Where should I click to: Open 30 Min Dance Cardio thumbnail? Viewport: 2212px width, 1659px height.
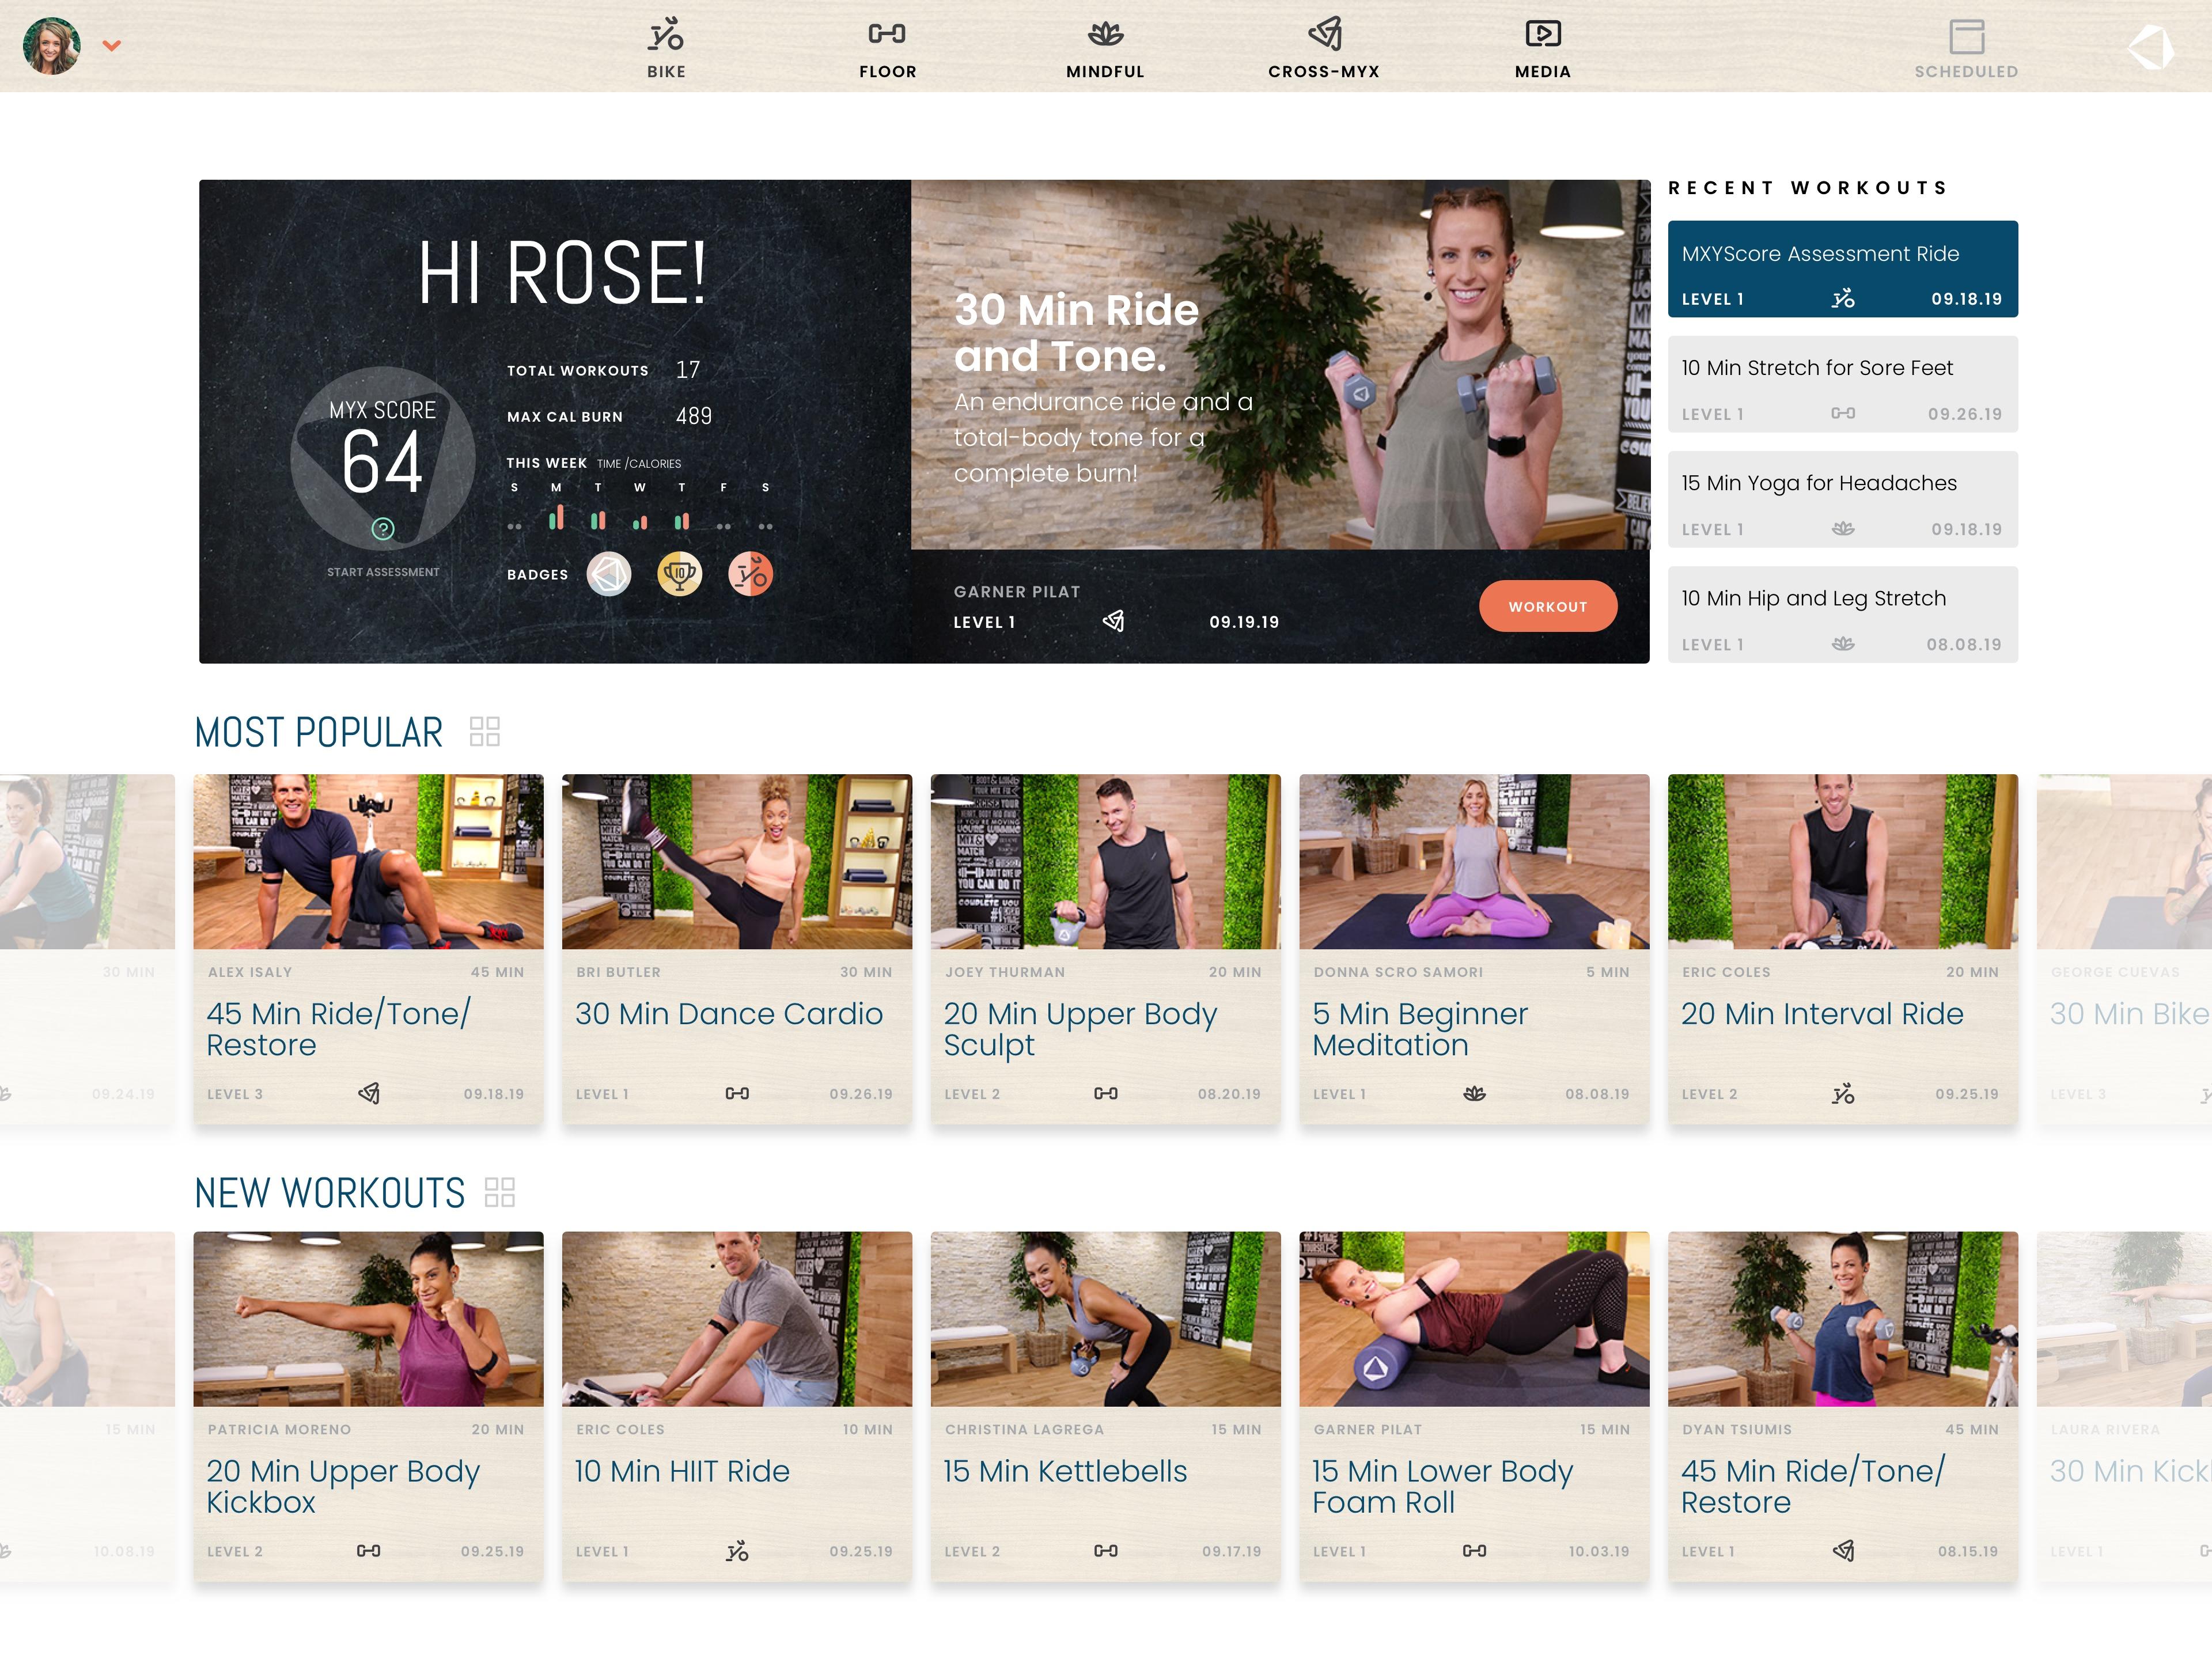[x=737, y=861]
